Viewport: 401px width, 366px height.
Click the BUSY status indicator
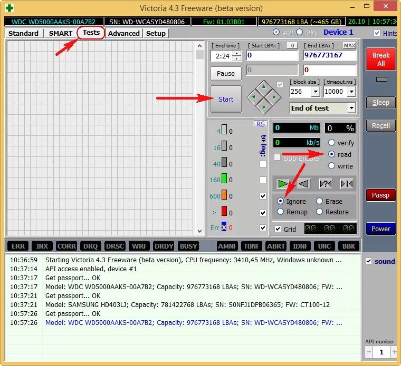[188, 246]
